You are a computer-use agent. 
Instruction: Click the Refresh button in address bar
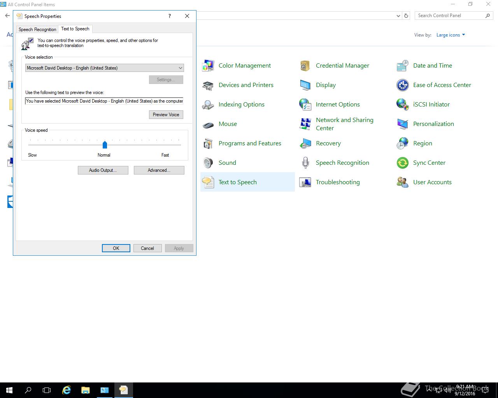click(x=406, y=16)
